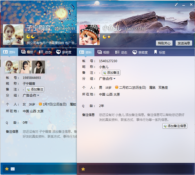195x175 pixels.
Task: Open second album photo of long-haired girl
Action: (25, 67)
